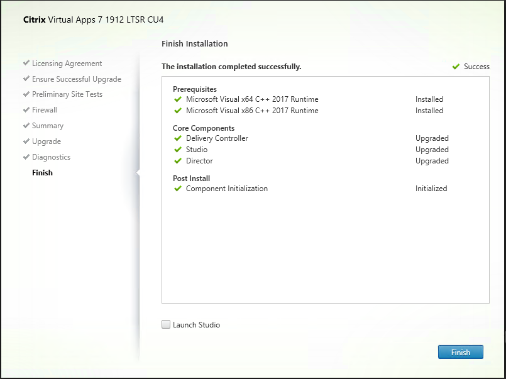Click checkmark beside Microsoft Visual x86 C++ Runtime
506x379 pixels.
tap(178, 111)
